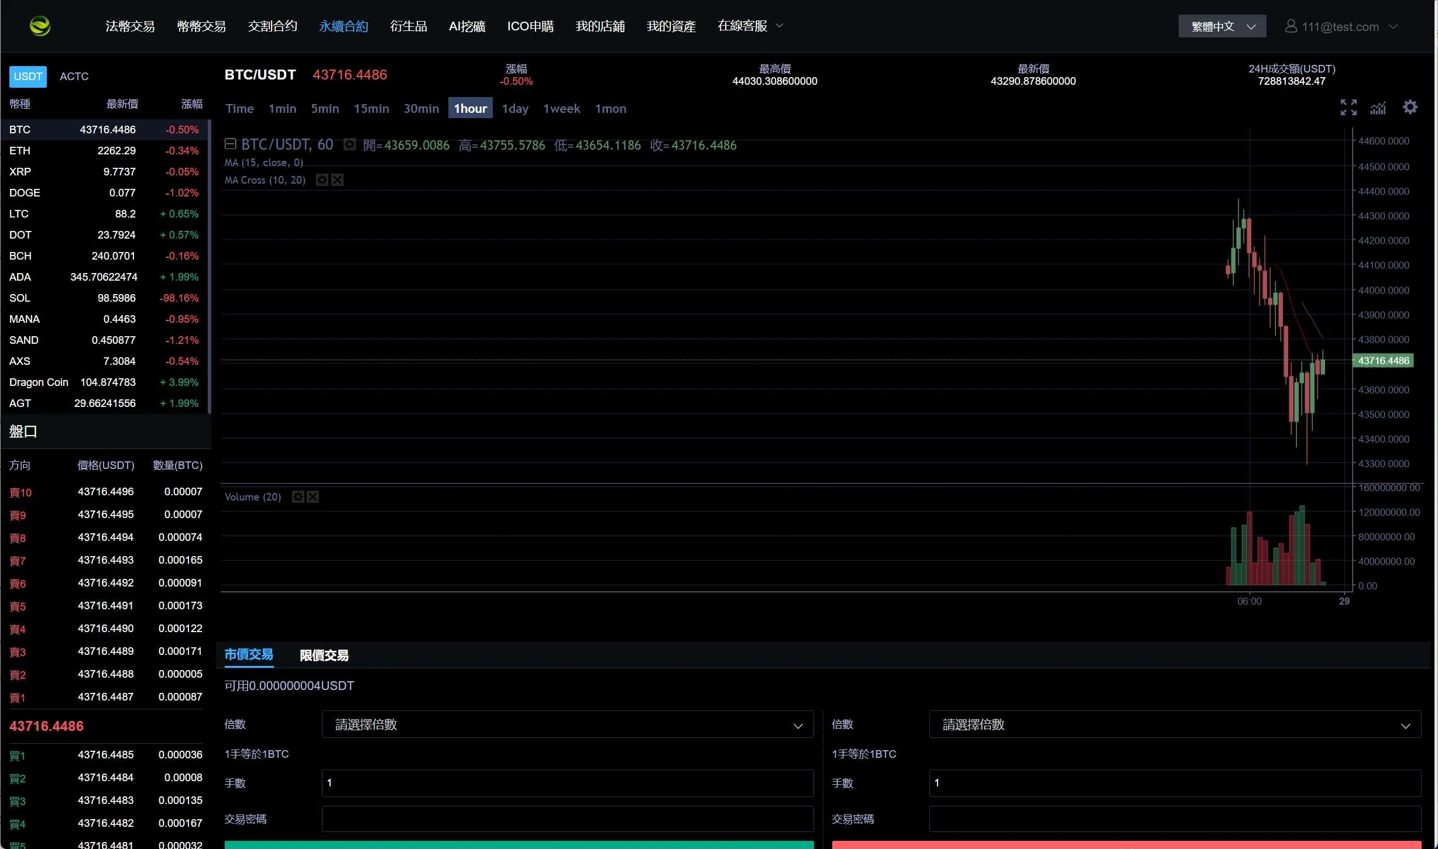
Task: Switch quote currency to USDT
Action: [x=28, y=77]
